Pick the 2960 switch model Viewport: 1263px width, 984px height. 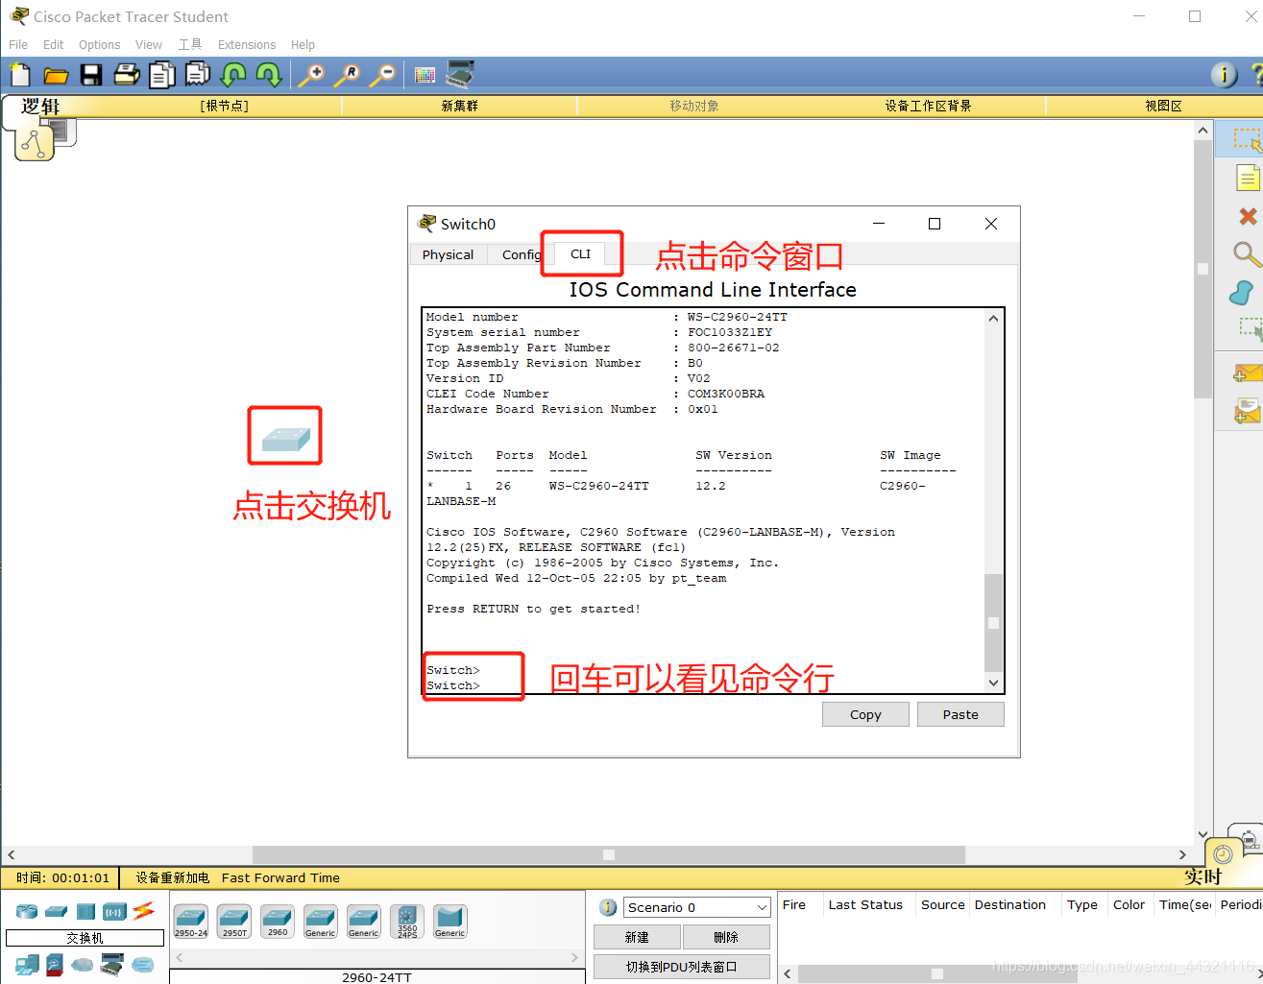click(x=278, y=922)
